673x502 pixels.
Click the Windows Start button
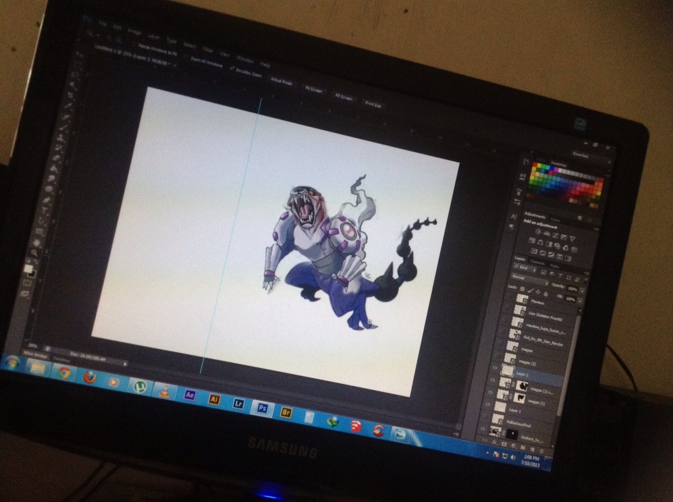pos(12,363)
